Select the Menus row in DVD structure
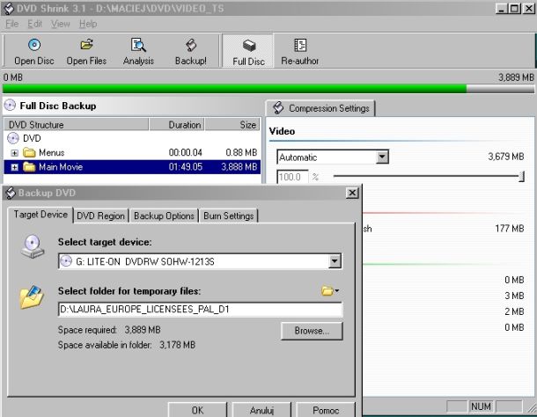537x417 pixels. tap(132, 152)
